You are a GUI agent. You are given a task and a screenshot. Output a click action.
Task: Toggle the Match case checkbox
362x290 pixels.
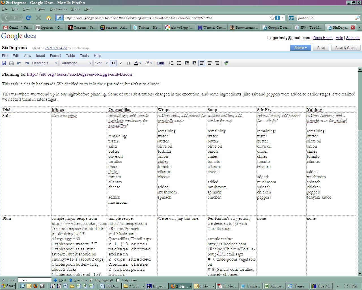click(x=118, y=280)
